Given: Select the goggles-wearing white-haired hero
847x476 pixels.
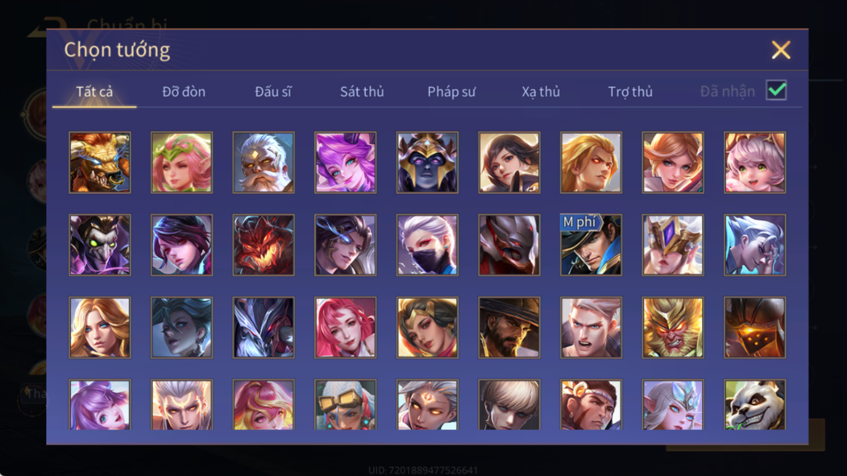Looking at the screenshot, I should coord(345,404).
